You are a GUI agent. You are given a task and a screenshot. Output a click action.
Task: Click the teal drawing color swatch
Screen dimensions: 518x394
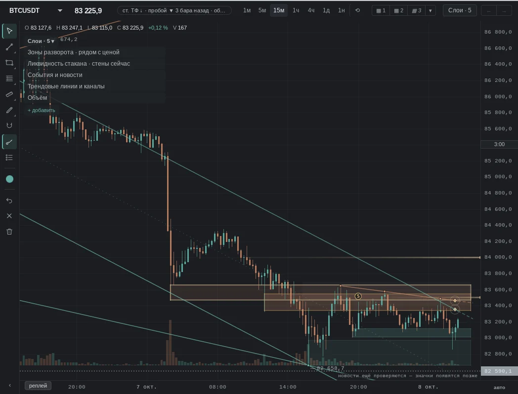pyautogui.click(x=9, y=179)
